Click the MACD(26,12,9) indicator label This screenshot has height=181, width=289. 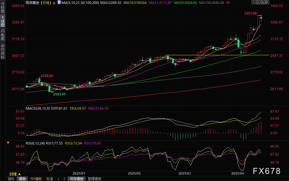click(38, 108)
